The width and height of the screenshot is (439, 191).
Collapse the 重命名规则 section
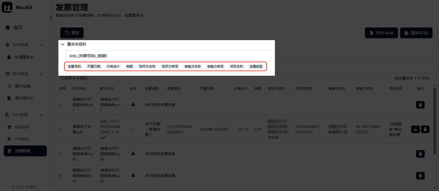coord(63,44)
